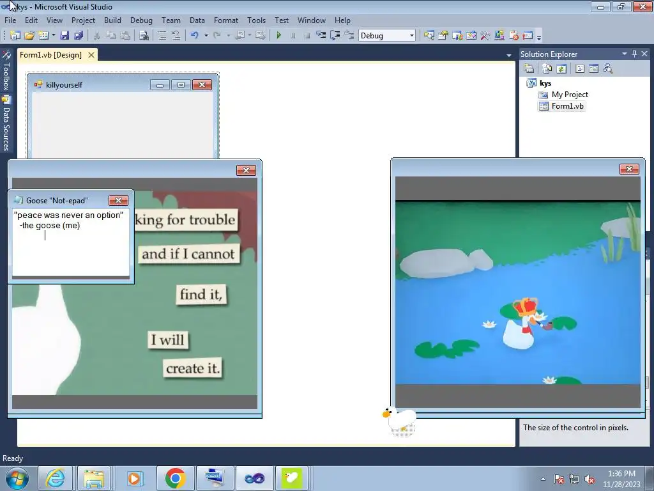
Task: Open the Tools menu
Action: [x=256, y=20]
